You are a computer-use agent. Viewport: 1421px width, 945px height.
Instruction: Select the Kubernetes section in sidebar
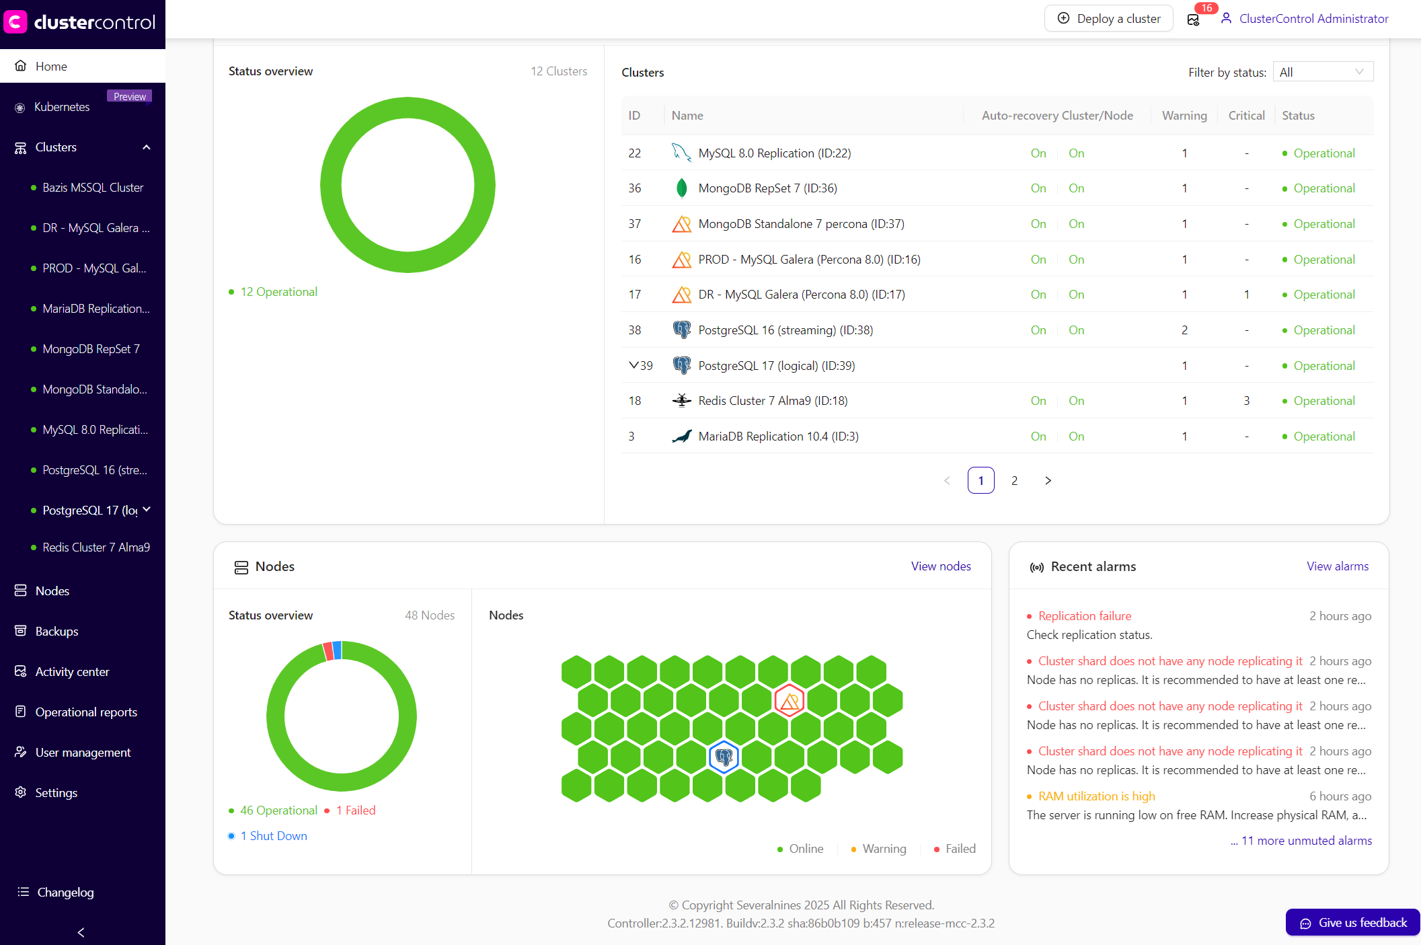(61, 106)
